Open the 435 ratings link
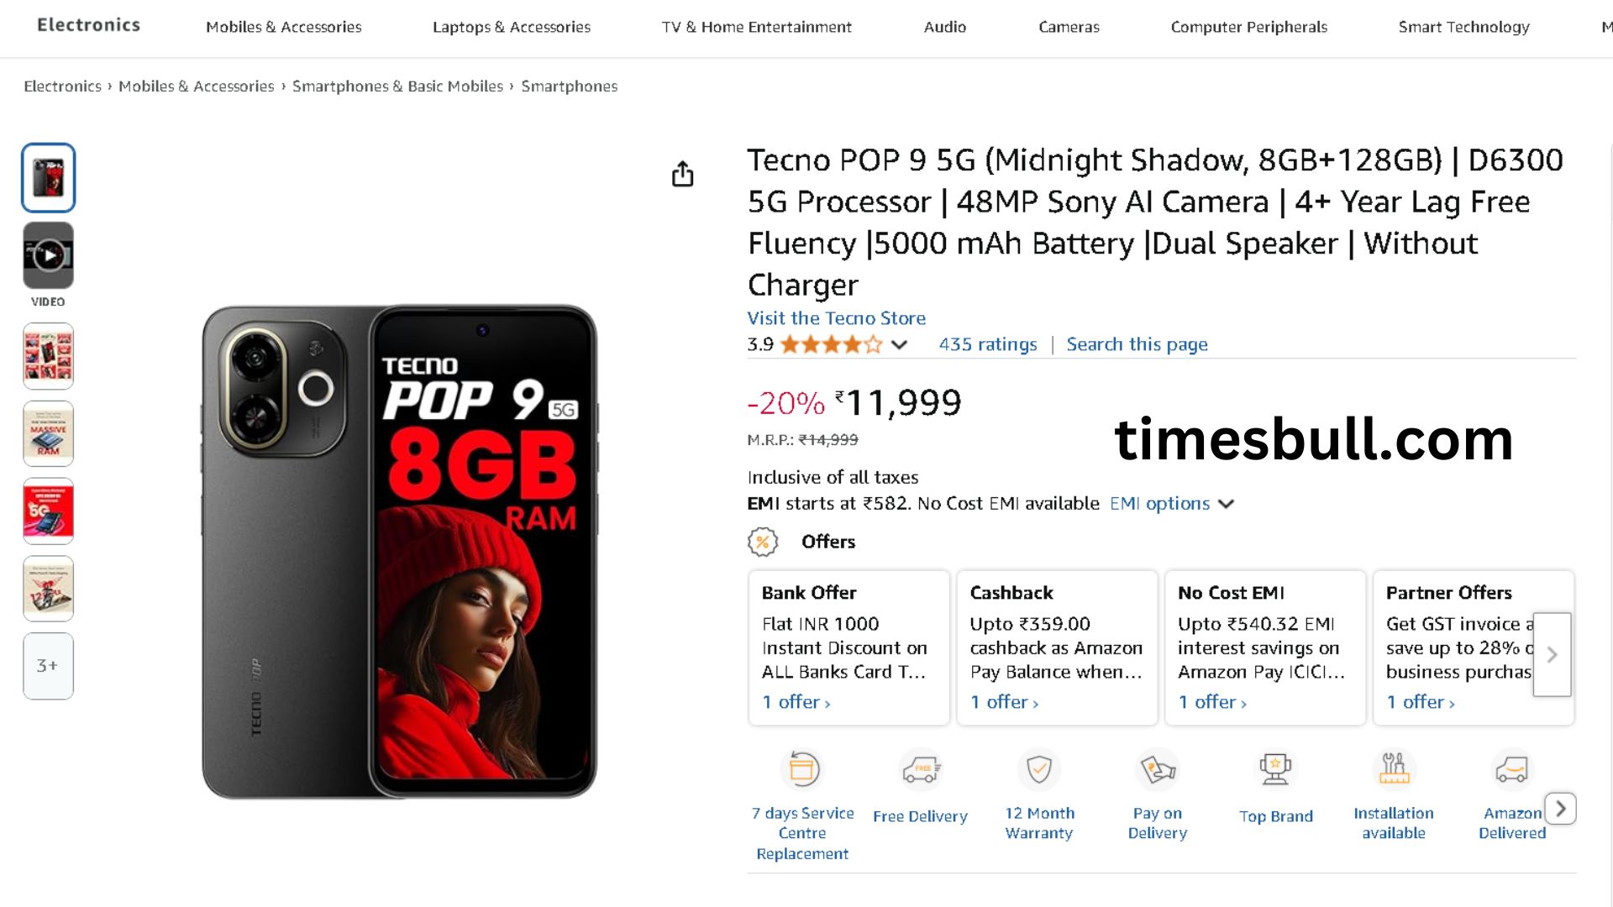The height and width of the screenshot is (907, 1613). [x=988, y=344]
